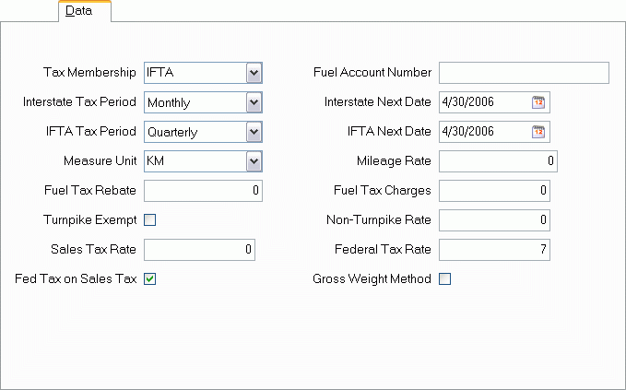Select the Fuel Tax Rebate field

(x=203, y=191)
